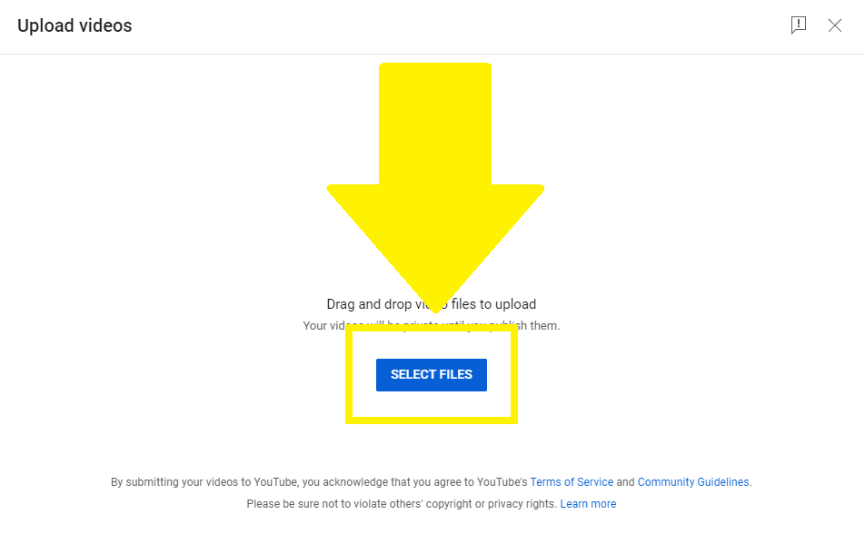This screenshot has width=865, height=534.
Task: Click the send feedback icon
Action: pyautogui.click(x=799, y=25)
